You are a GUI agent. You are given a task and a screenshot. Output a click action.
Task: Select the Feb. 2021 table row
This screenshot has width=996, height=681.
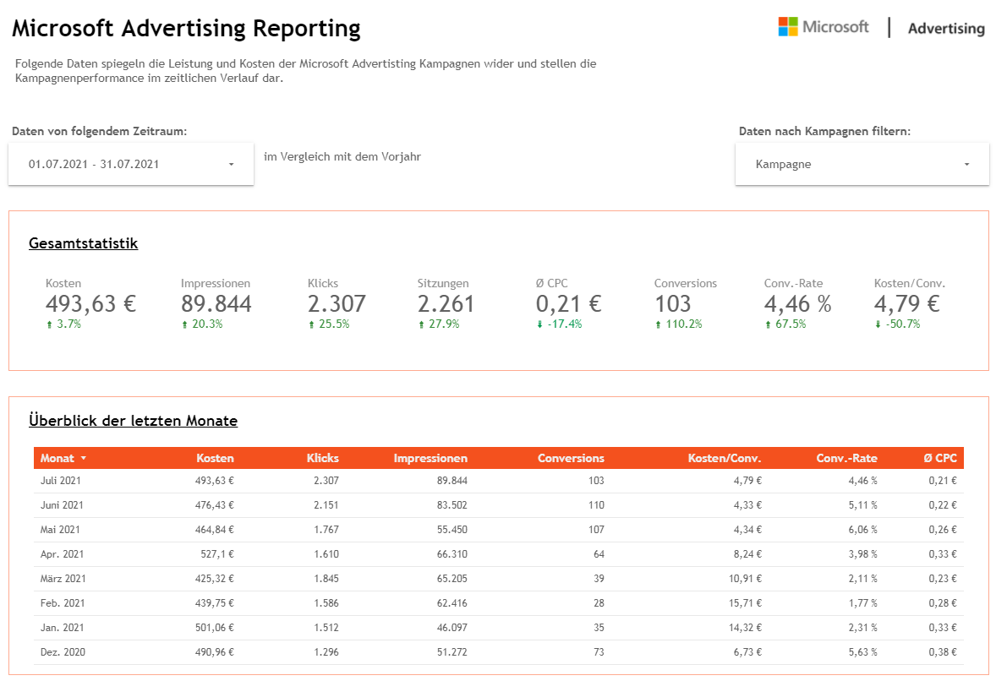pos(499,603)
